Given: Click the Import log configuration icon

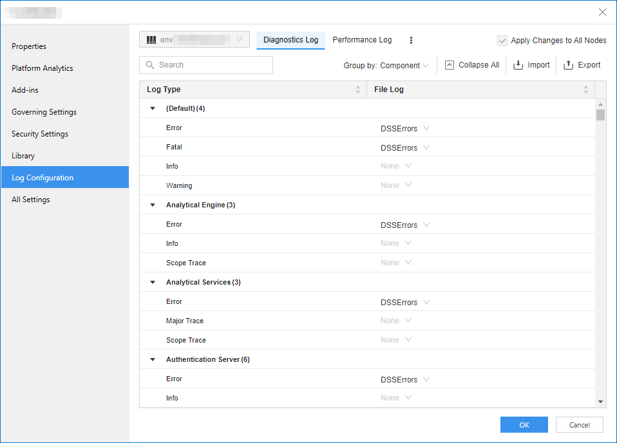Looking at the screenshot, I should pyautogui.click(x=518, y=65).
